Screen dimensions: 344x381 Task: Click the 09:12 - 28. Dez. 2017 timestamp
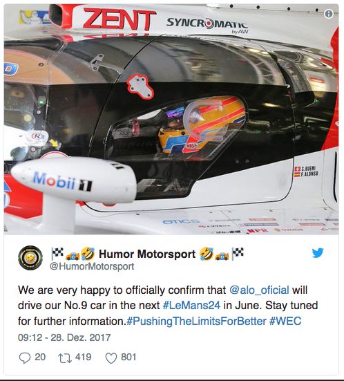click(64, 337)
